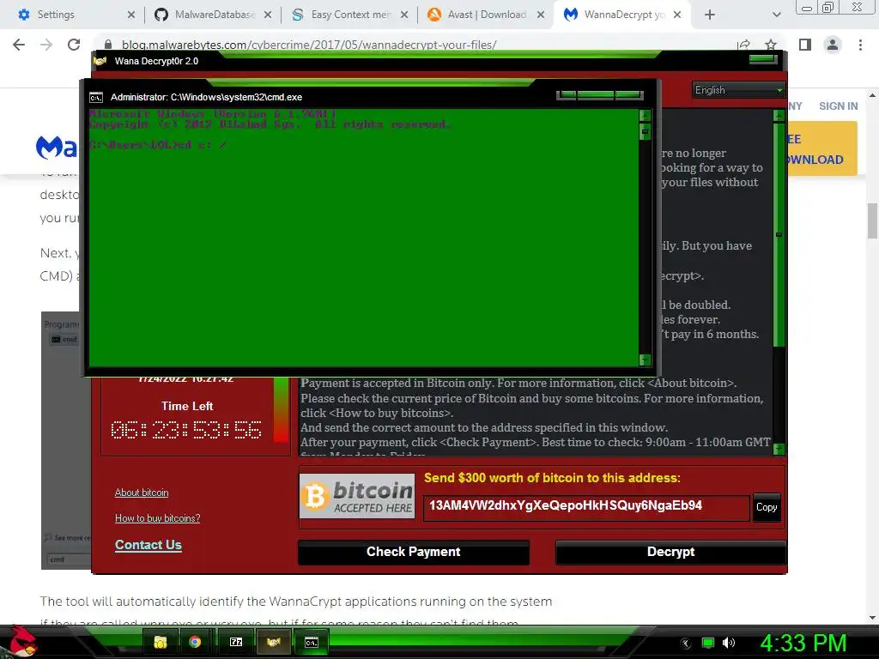Click the bitcoin accepted here logo
The width and height of the screenshot is (879, 659).
(357, 497)
